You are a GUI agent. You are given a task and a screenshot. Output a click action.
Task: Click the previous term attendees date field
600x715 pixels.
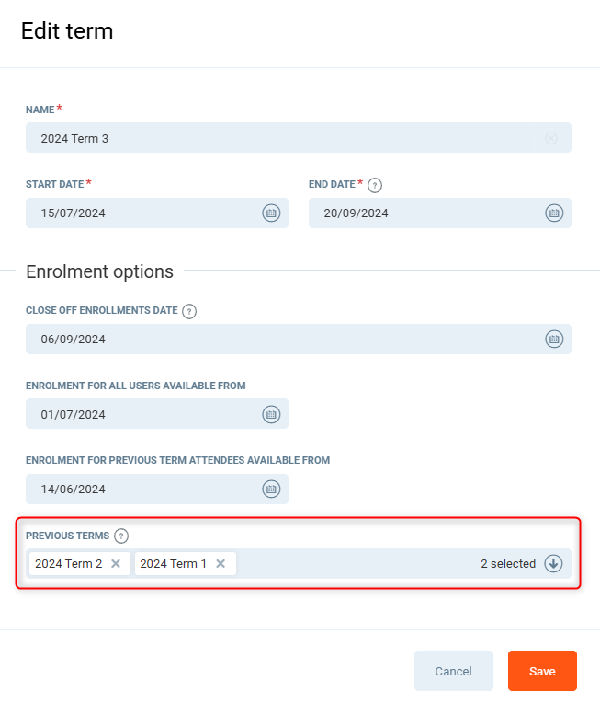tap(138, 489)
